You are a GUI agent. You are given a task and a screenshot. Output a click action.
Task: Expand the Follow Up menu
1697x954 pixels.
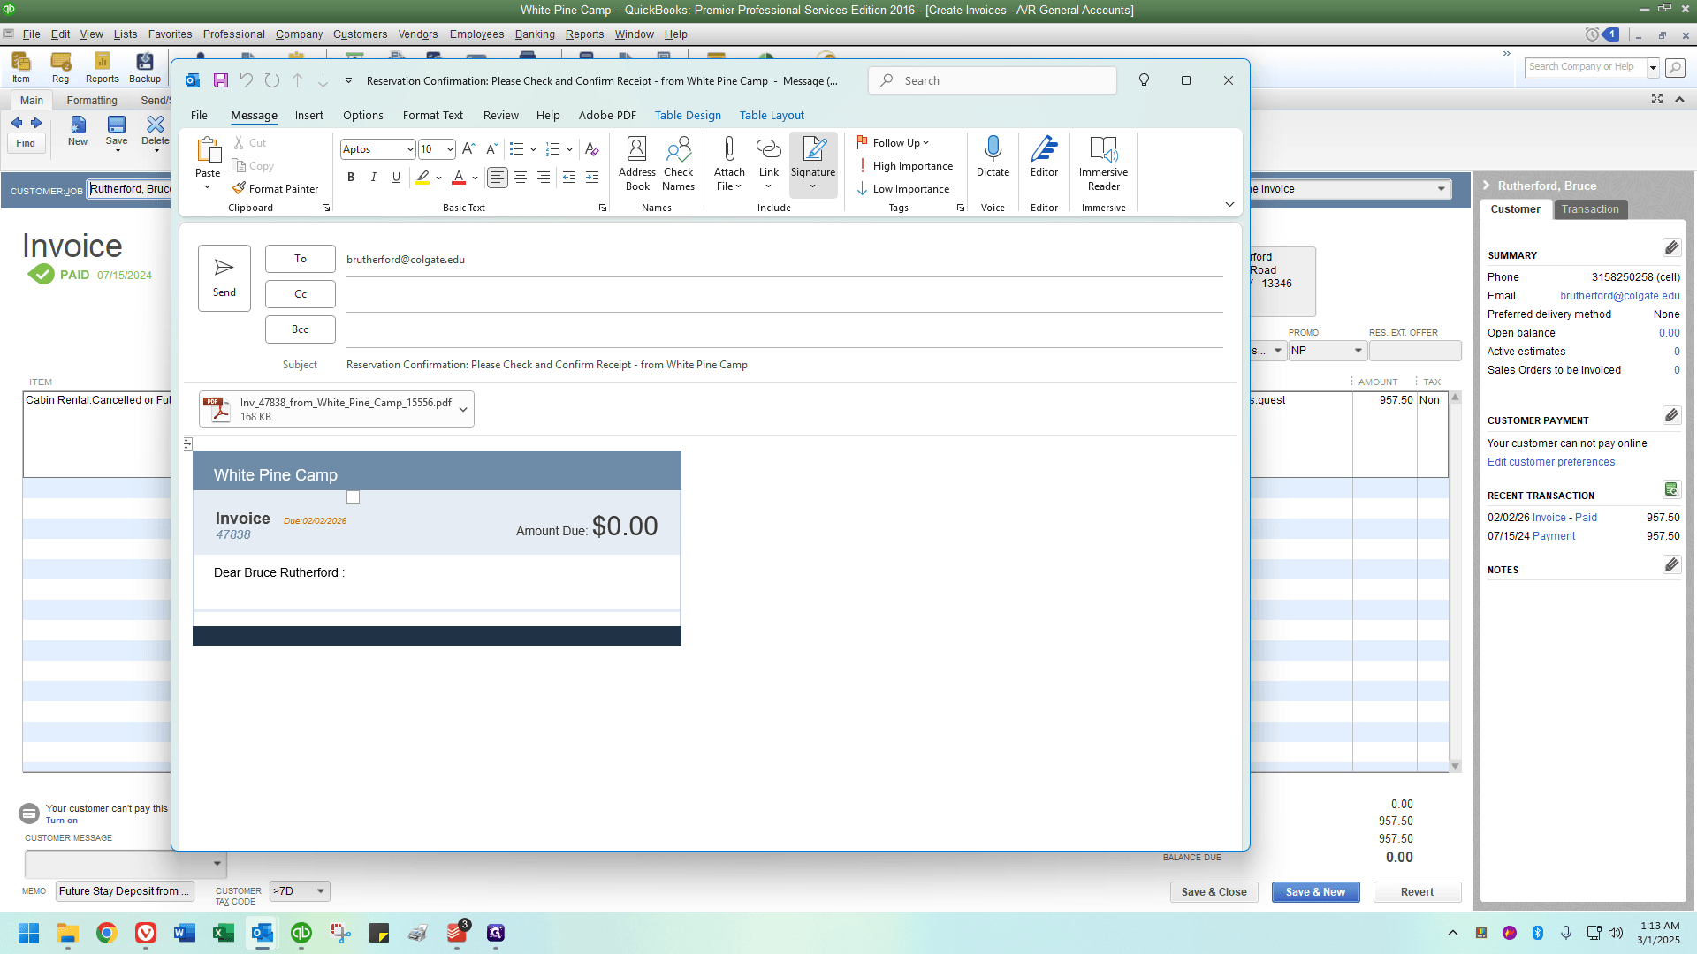[893, 142]
